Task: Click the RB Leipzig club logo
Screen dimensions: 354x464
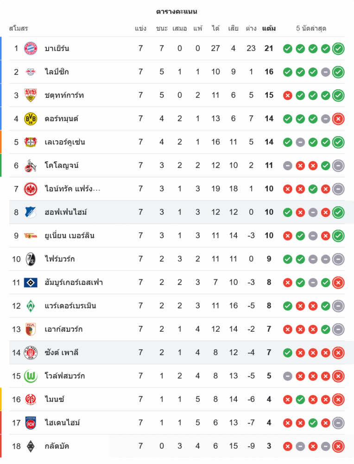Action: [x=31, y=72]
